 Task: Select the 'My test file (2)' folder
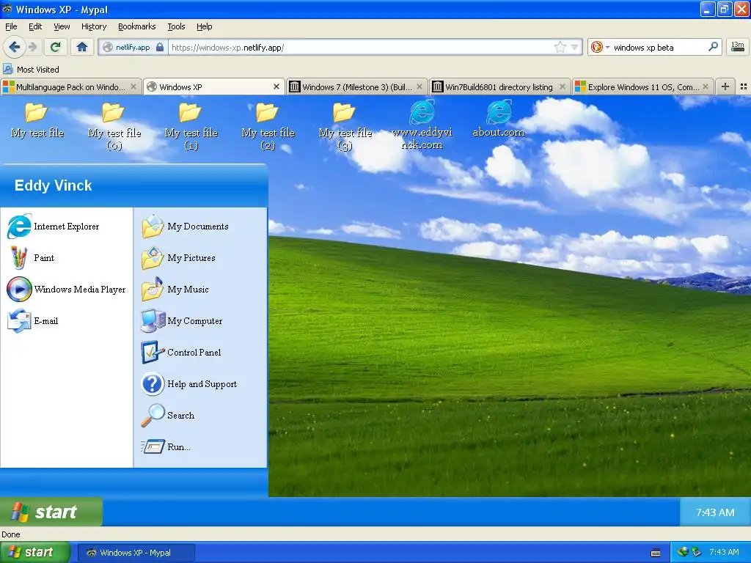point(268,126)
